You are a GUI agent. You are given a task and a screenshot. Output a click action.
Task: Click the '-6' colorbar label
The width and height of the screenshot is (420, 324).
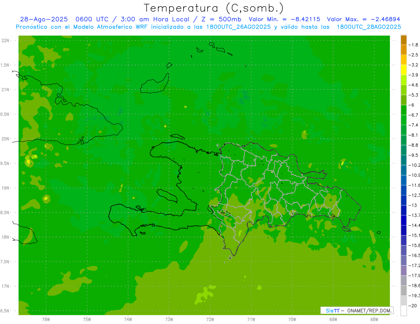412,105
